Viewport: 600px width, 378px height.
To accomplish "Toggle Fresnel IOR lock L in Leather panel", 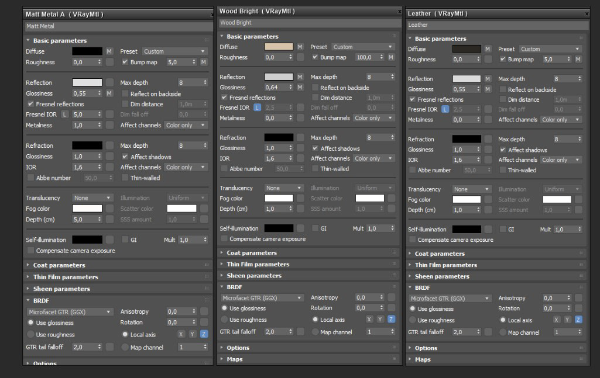I will 445,109.
